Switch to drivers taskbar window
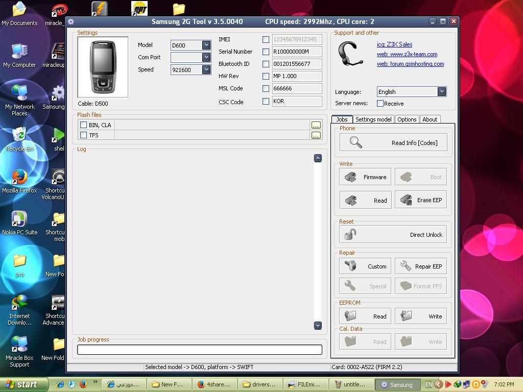 (x=259, y=384)
